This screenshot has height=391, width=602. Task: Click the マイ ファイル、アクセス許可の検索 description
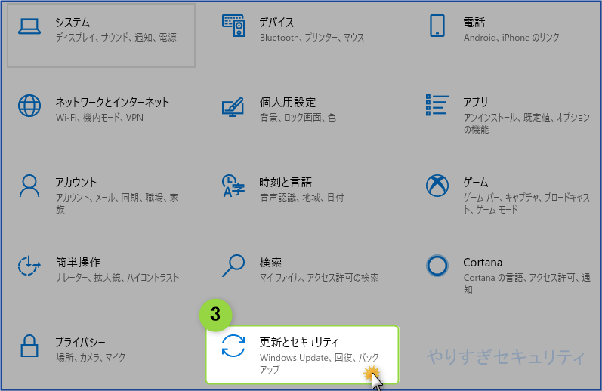(319, 278)
